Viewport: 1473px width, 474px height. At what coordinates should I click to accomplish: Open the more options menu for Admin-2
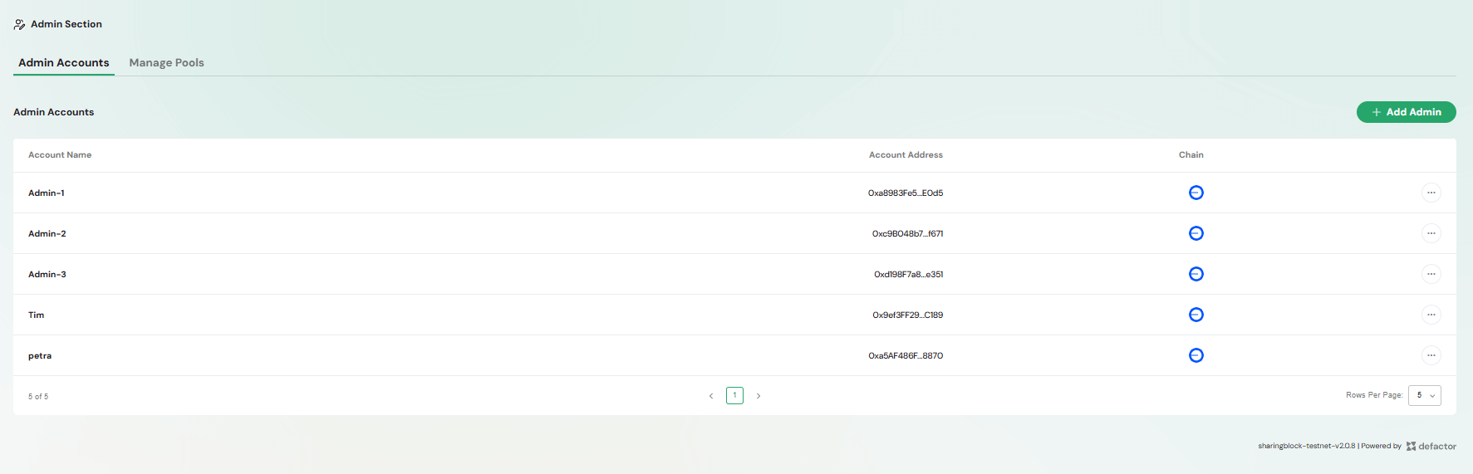(1431, 233)
